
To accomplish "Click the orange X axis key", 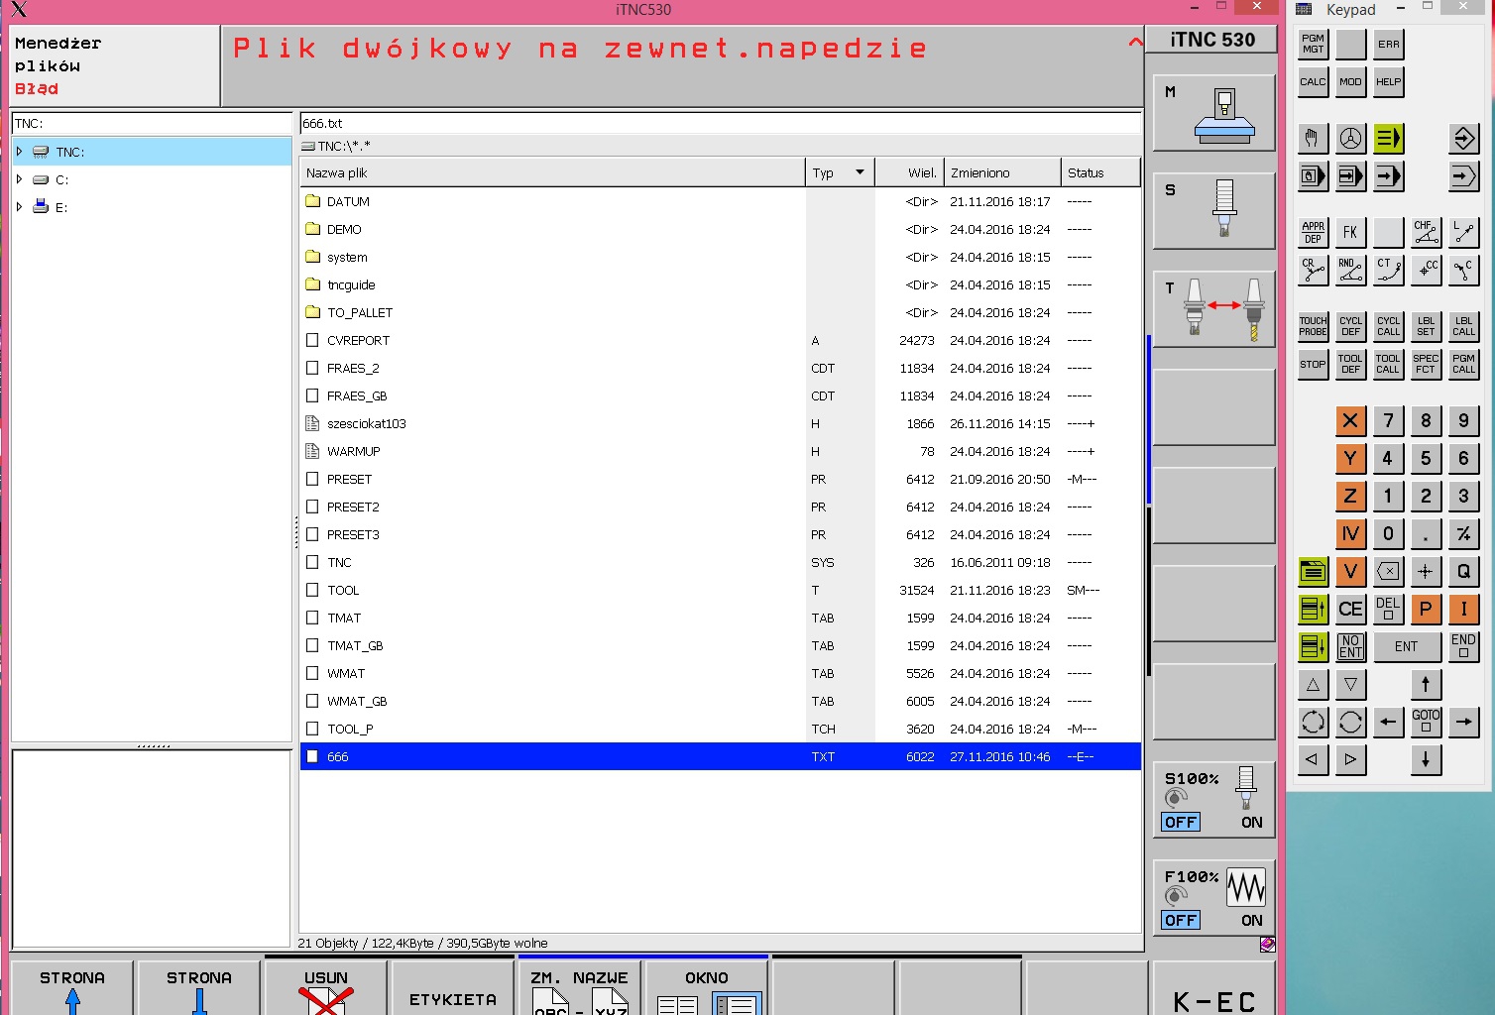I will pyautogui.click(x=1350, y=420).
